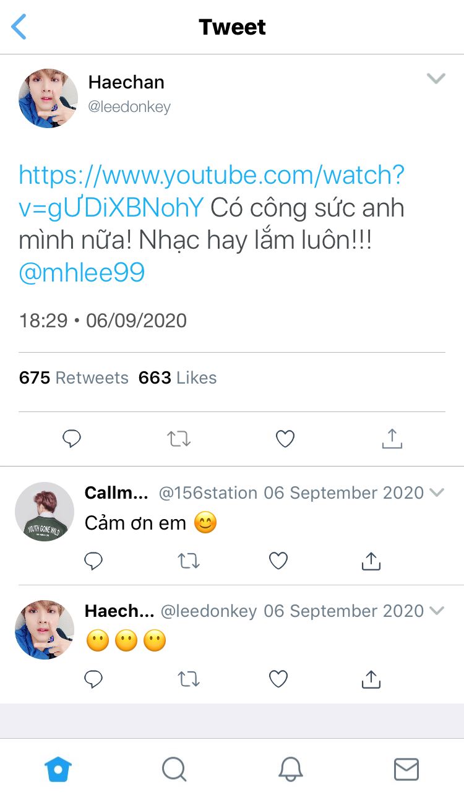Expand options chevron on main tweet
Viewport: 464px width, 800px height.
click(436, 79)
